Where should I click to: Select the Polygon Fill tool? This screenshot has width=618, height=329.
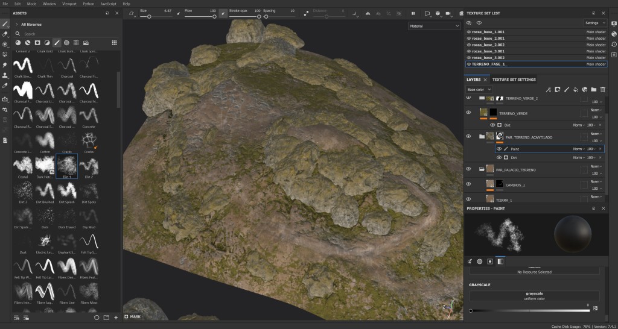[x=5, y=55]
